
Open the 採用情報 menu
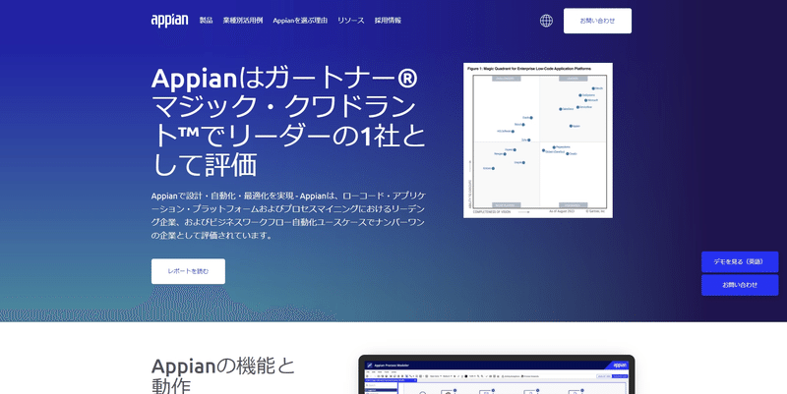pyautogui.click(x=388, y=21)
